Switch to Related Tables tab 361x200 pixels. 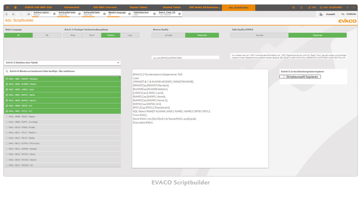172,7
